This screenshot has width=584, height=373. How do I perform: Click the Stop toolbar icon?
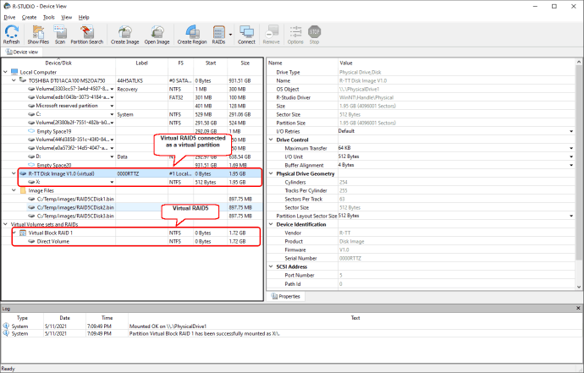point(314,34)
